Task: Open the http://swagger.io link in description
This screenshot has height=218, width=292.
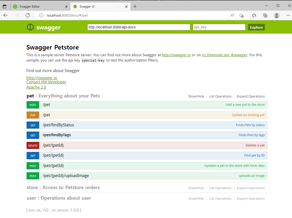Action: click(x=176, y=55)
